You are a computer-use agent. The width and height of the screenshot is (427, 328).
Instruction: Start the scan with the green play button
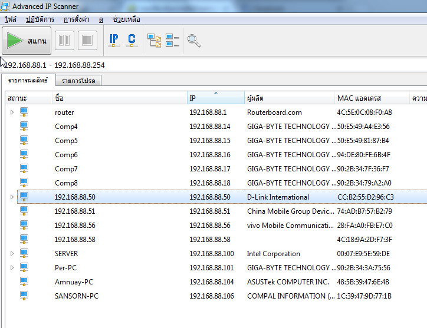point(27,41)
